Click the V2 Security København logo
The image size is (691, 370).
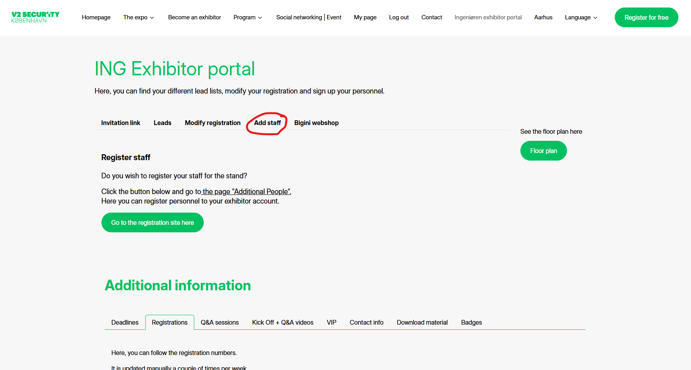tap(35, 17)
